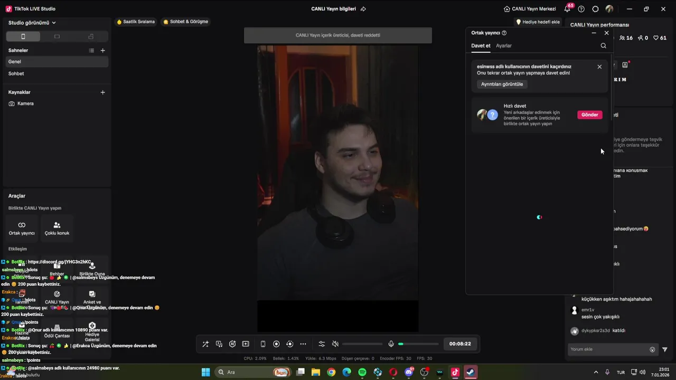Click the Gönder quick invite button
The image size is (676, 380).
coord(589,115)
